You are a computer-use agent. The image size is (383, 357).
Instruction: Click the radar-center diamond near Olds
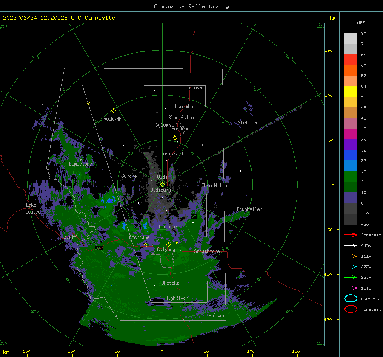[x=163, y=185]
